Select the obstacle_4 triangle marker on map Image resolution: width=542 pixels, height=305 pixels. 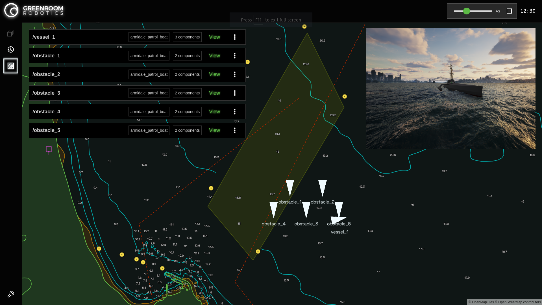point(273,209)
